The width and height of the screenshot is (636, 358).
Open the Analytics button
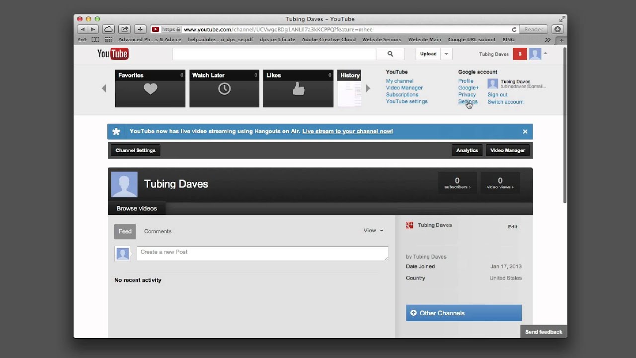tap(467, 150)
